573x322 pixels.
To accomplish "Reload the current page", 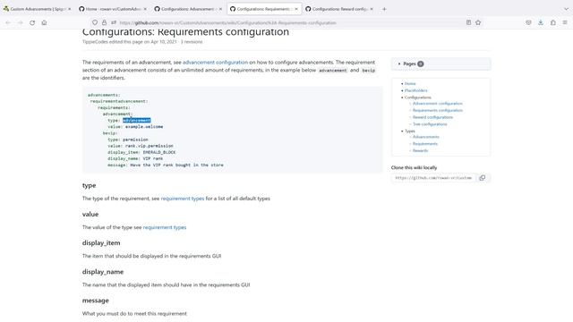I will pos(32,22).
